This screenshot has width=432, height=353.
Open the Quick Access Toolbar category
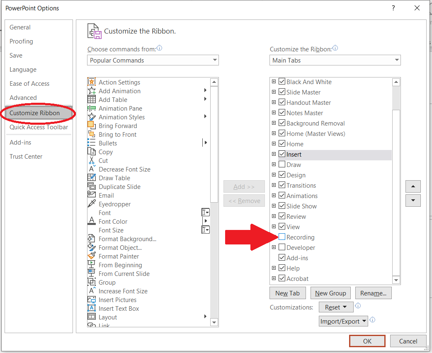[39, 127]
